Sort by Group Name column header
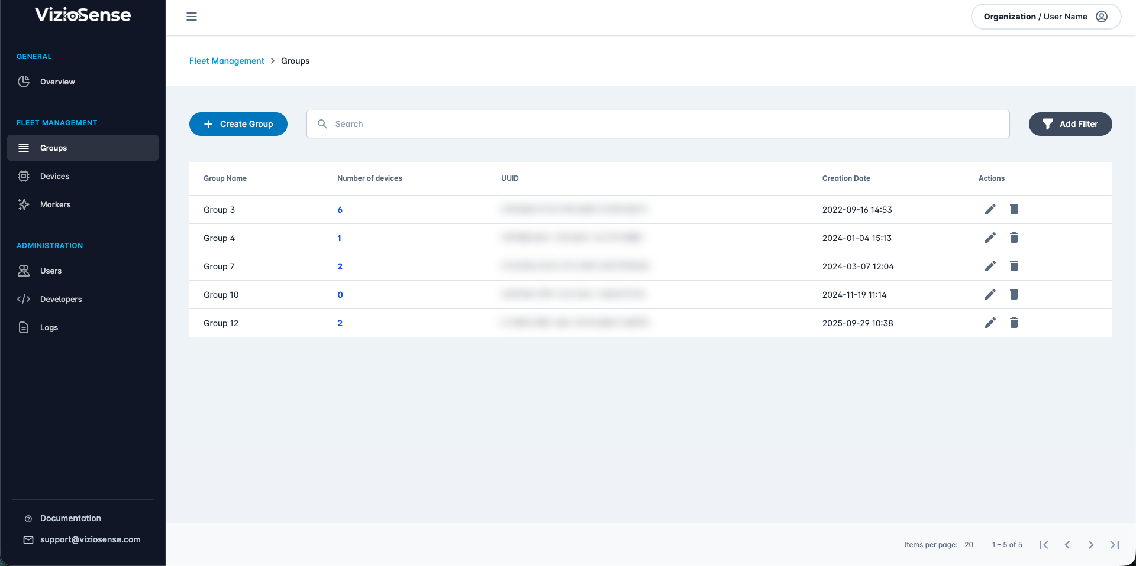 tap(225, 178)
